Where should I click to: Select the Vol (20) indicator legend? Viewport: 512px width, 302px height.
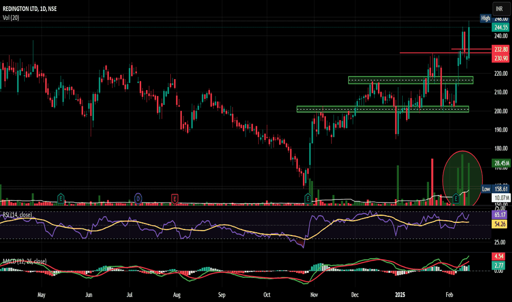click(11, 18)
